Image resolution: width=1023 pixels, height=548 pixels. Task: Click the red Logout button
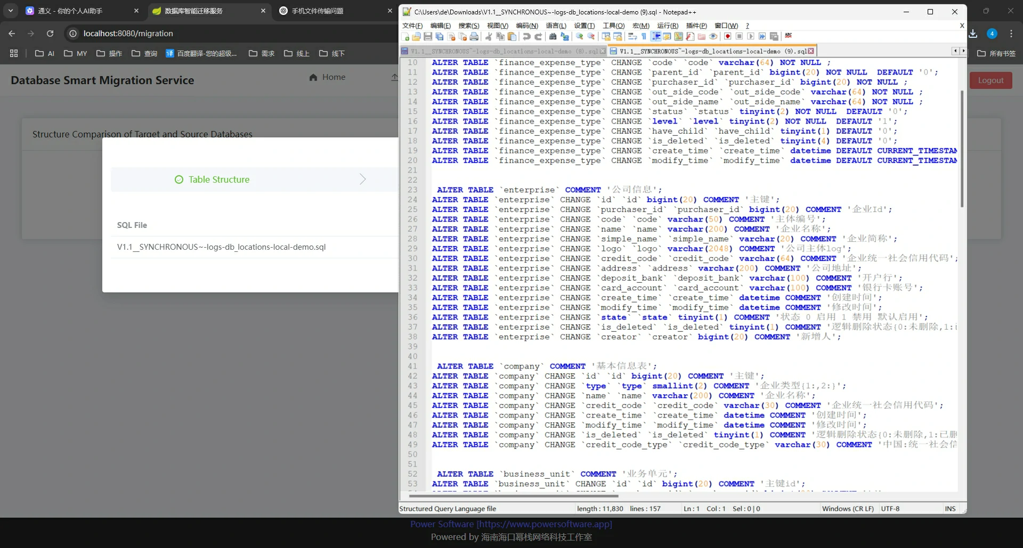click(990, 80)
